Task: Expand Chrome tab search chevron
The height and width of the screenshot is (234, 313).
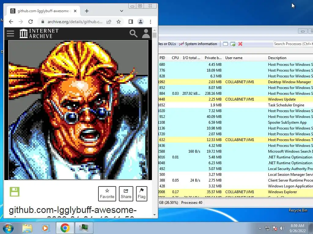Action: click(x=122, y=11)
